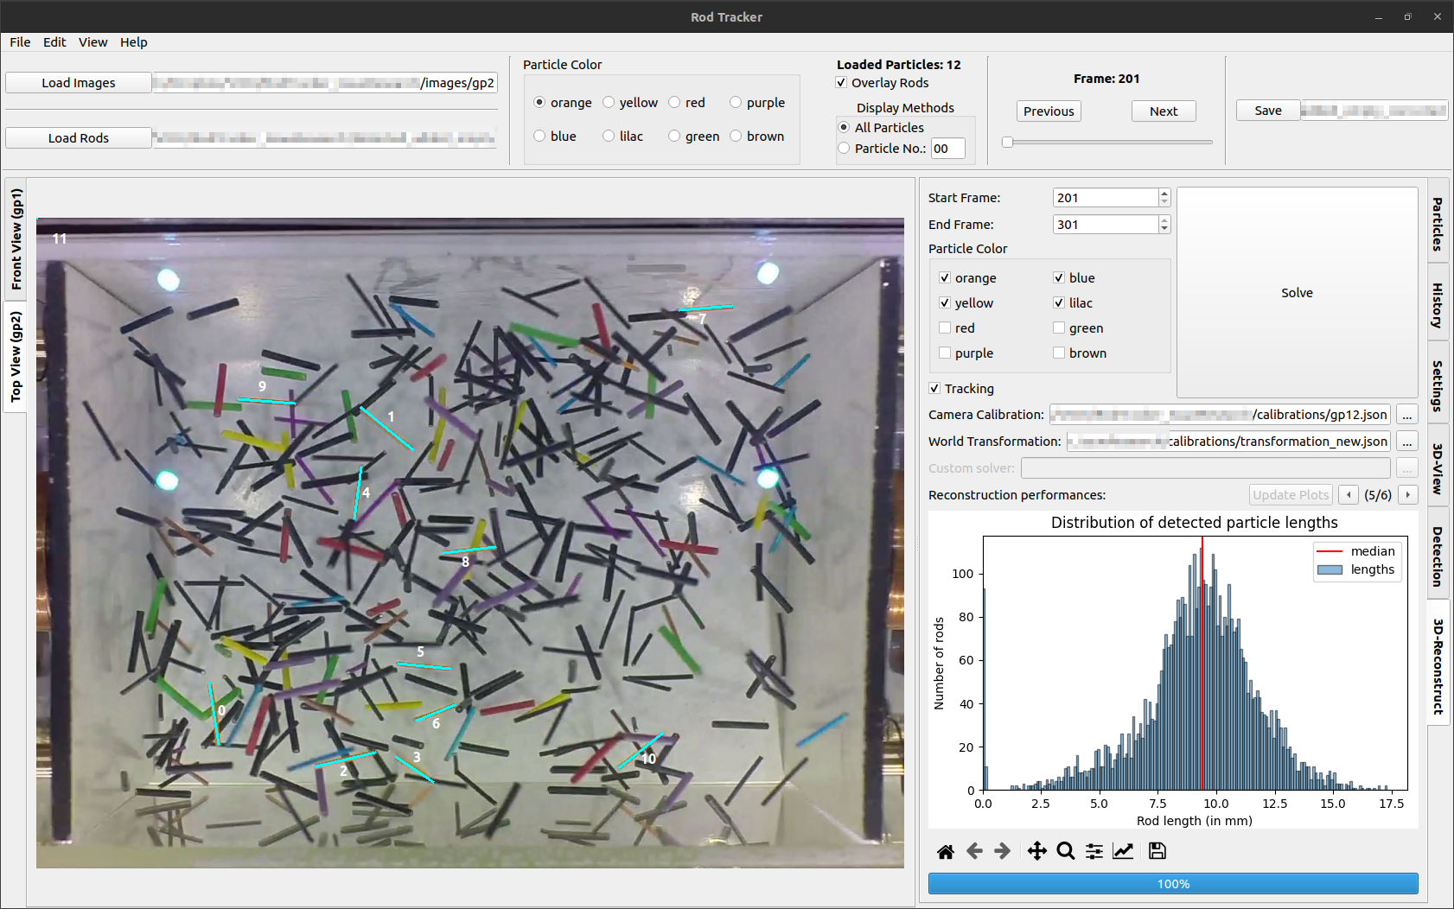Select the yellow particle color radio button
This screenshot has width=1454, height=909.
pyautogui.click(x=609, y=102)
